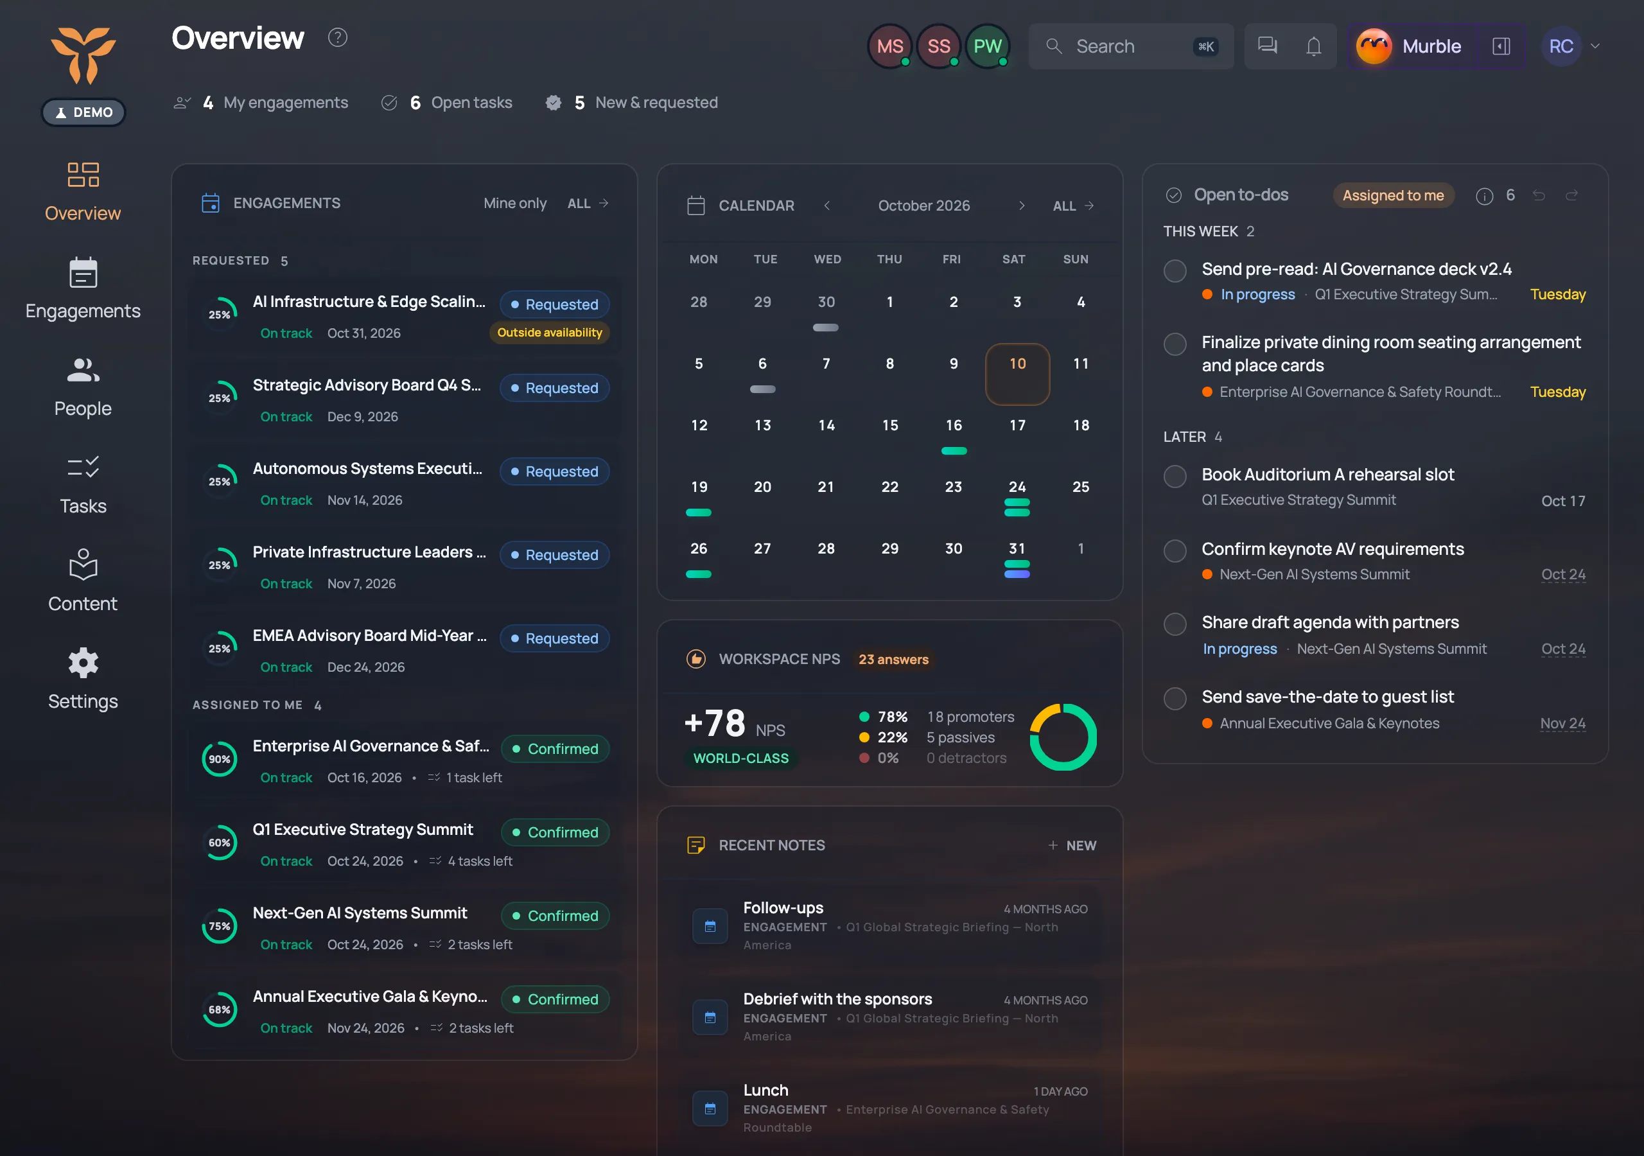Click the MS user avatar

[x=890, y=46]
